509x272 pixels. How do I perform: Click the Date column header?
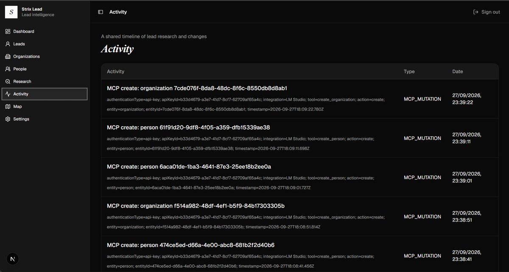(x=458, y=72)
